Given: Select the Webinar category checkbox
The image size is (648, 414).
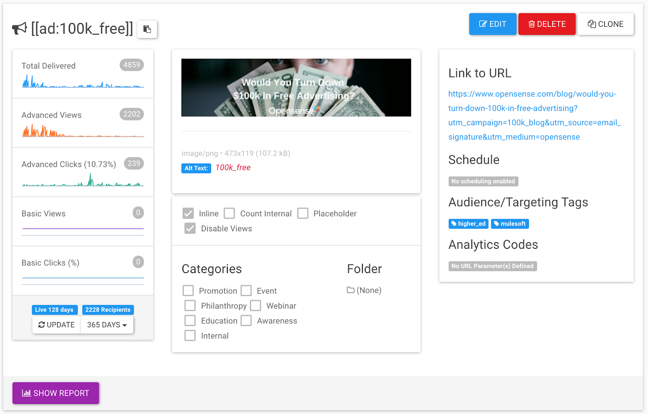Looking at the screenshot, I should 255,306.
